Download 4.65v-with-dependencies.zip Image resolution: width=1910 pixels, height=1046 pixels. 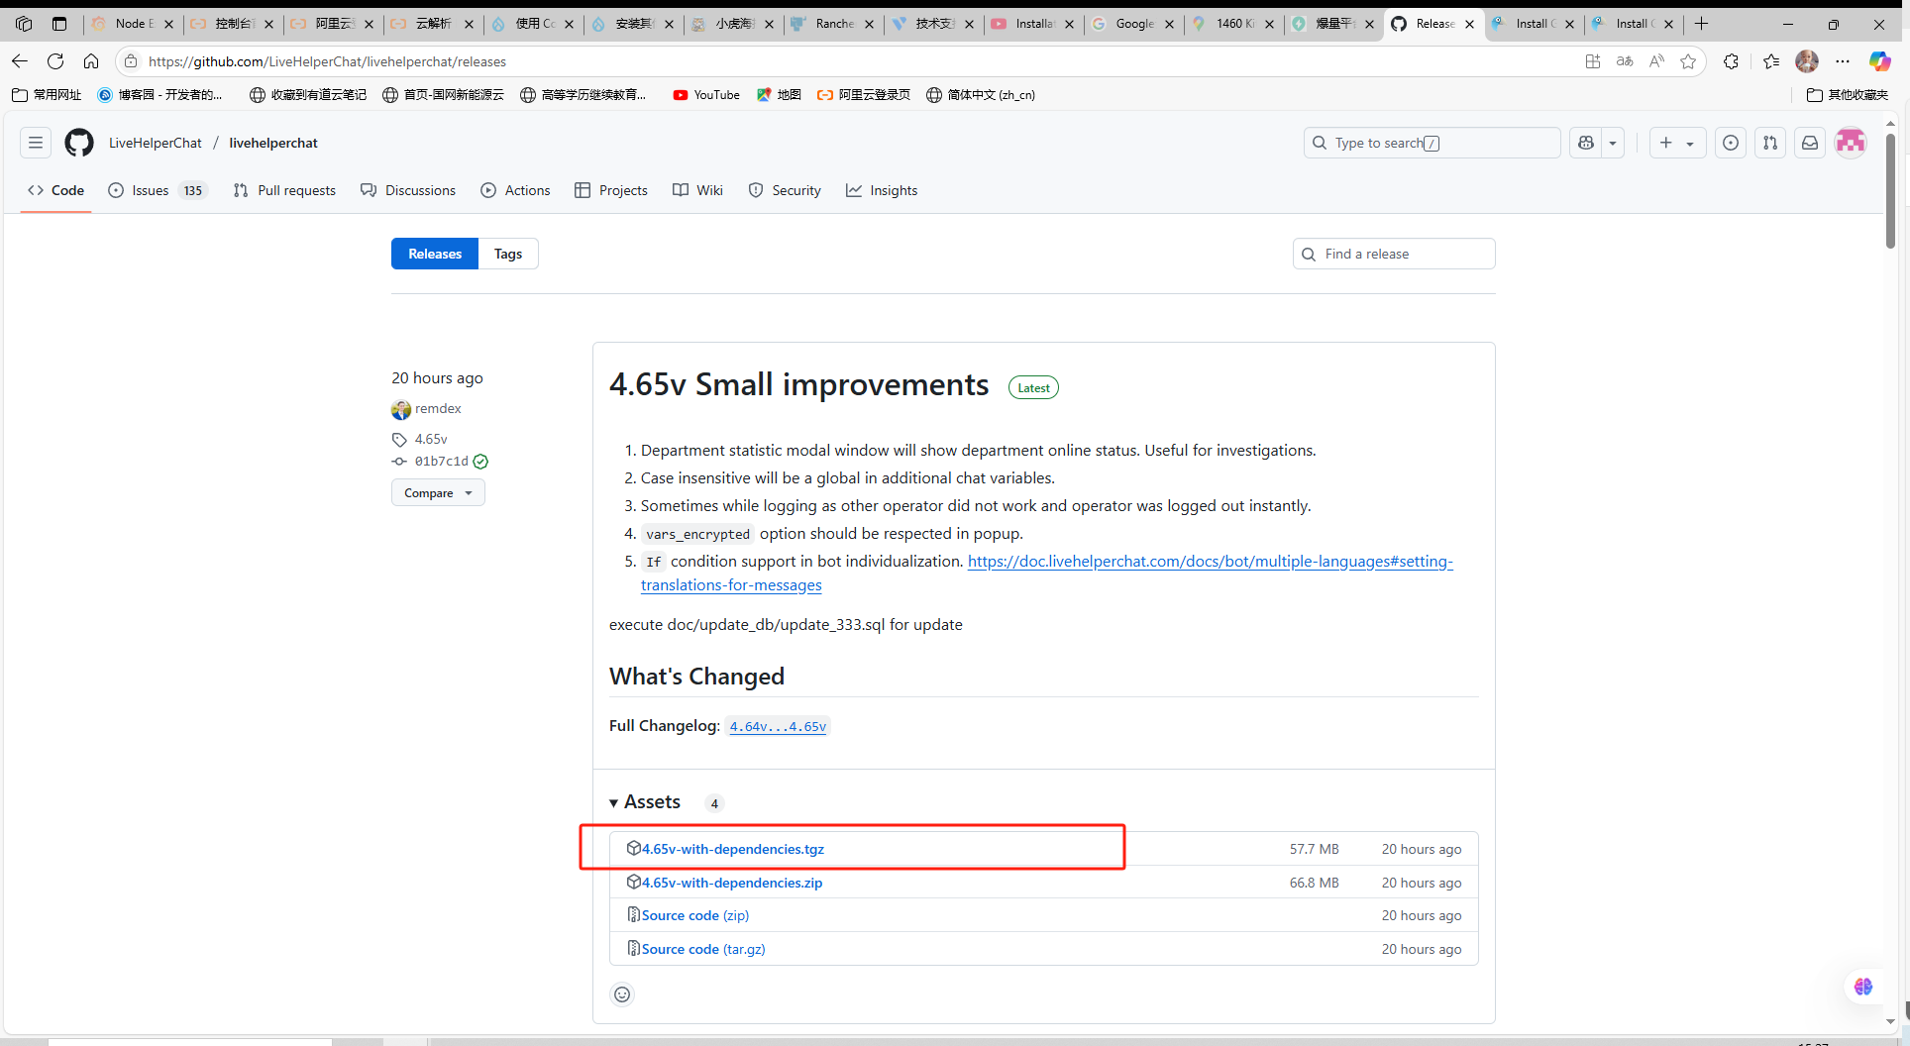732,883
